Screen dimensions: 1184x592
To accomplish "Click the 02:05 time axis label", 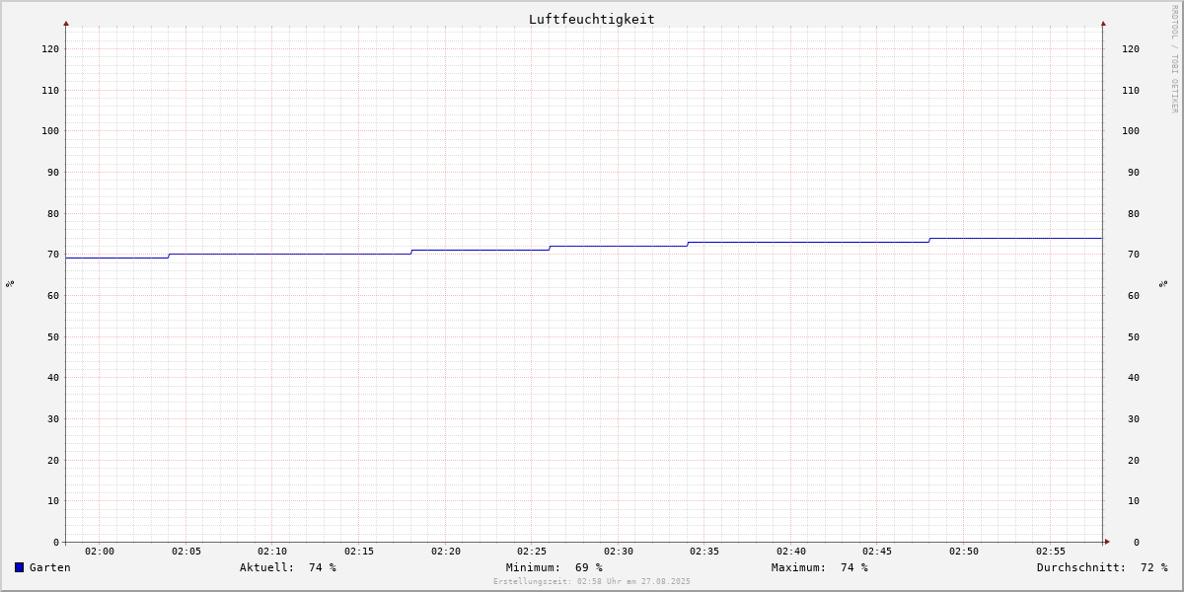I will (186, 552).
